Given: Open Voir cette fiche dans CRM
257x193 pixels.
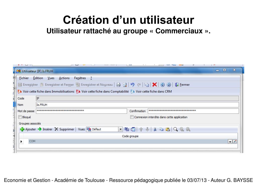Looking at the screenshot, I should click(151, 91).
